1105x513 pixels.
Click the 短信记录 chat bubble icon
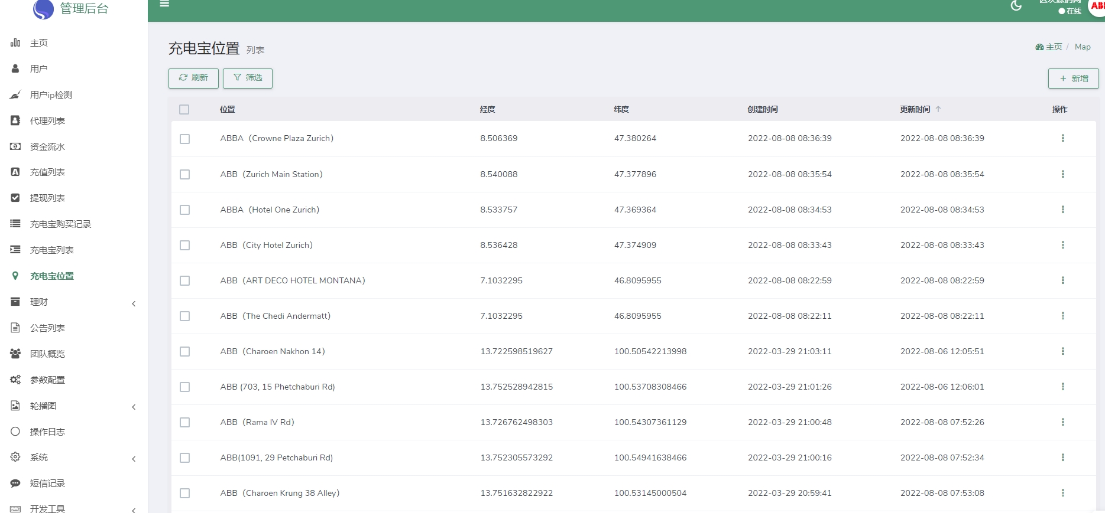tap(15, 483)
